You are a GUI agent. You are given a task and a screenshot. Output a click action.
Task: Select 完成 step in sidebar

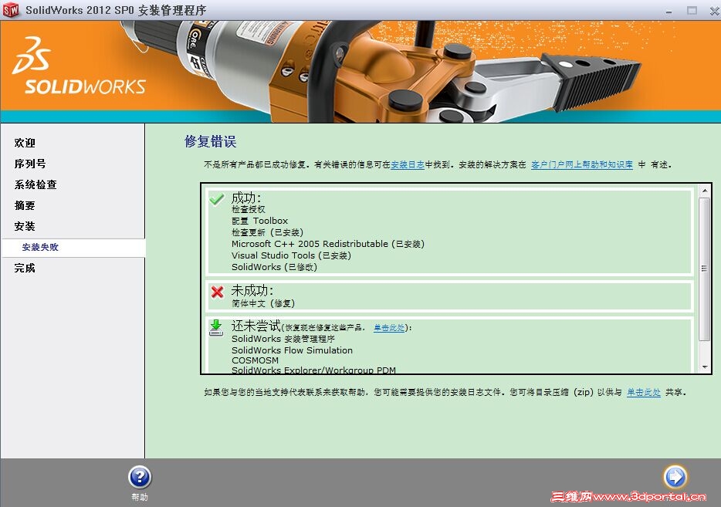(x=25, y=268)
